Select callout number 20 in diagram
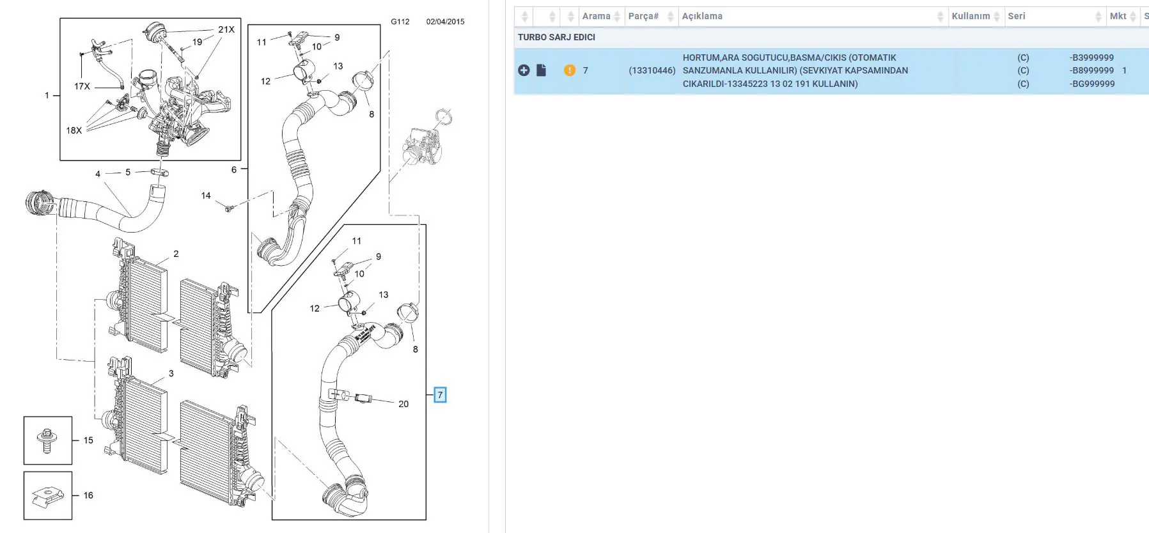The width and height of the screenshot is (1149, 533). point(403,404)
